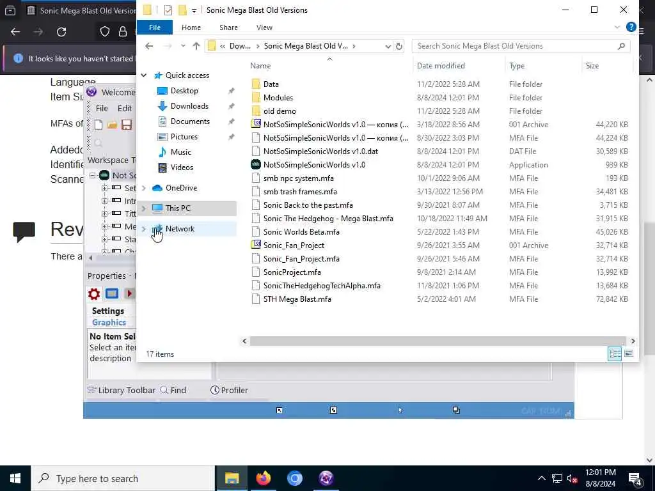Image resolution: width=655 pixels, height=491 pixels.
Task: Expand the Intr frame node in Workspace
Action: pyautogui.click(x=104, y=201)
